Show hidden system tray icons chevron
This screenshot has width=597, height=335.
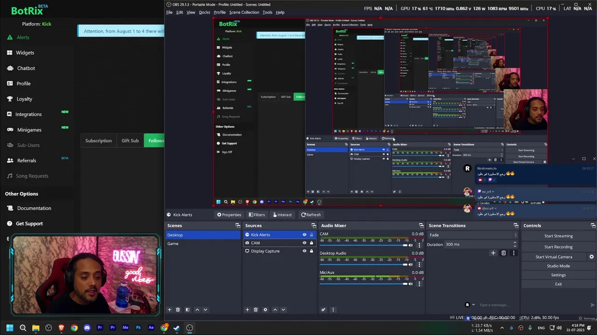[502, 328]
